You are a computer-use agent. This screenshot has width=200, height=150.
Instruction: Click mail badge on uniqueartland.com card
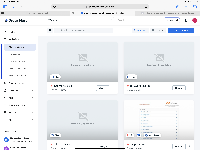point(130,135)
